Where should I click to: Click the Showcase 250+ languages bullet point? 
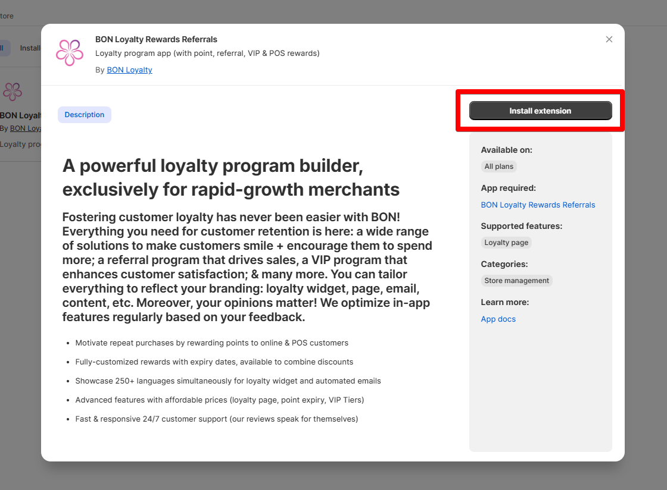(228, 381)
